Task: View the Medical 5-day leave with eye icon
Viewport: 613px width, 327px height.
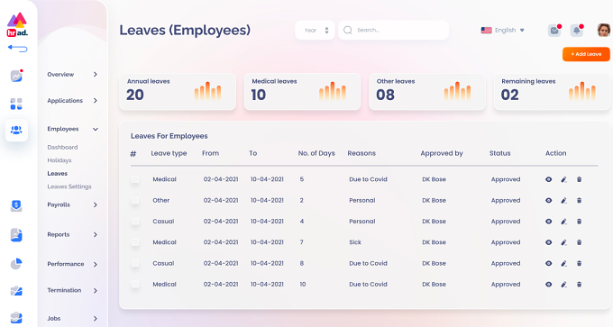Action: pyautogui.click(x=548, y=179)
